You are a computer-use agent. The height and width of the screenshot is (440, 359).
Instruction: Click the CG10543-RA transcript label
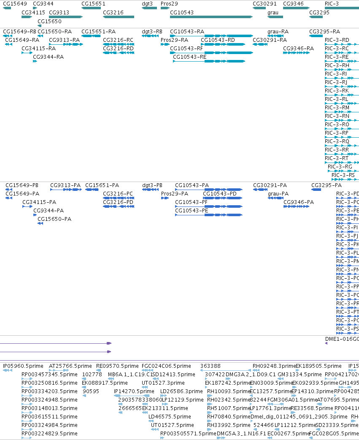point(187,31)
